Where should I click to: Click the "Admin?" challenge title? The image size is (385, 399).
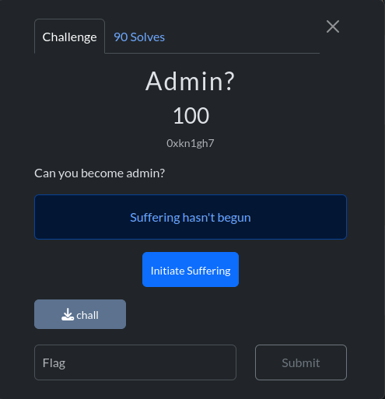point(191,82)
